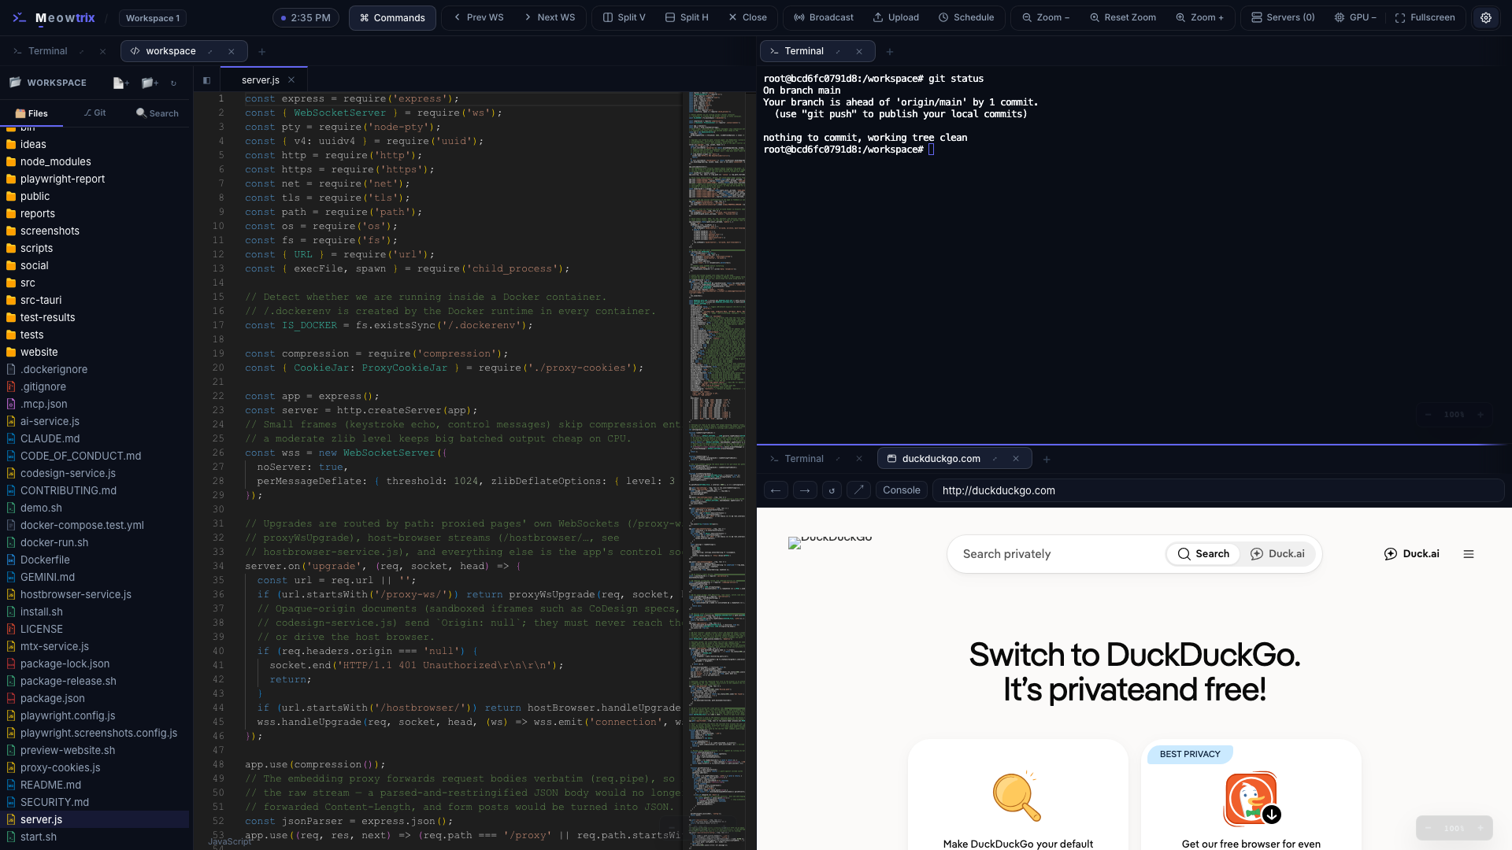Switch to the Git tab
1512x850 pixels.
(94, 113)
